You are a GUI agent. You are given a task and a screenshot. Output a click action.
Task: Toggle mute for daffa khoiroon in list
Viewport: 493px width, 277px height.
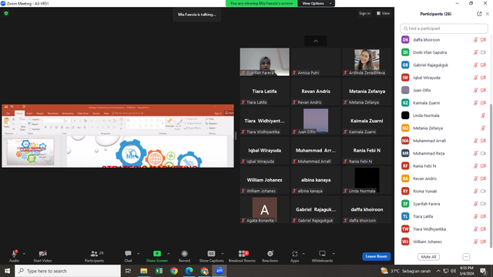[x=476, y=40]
